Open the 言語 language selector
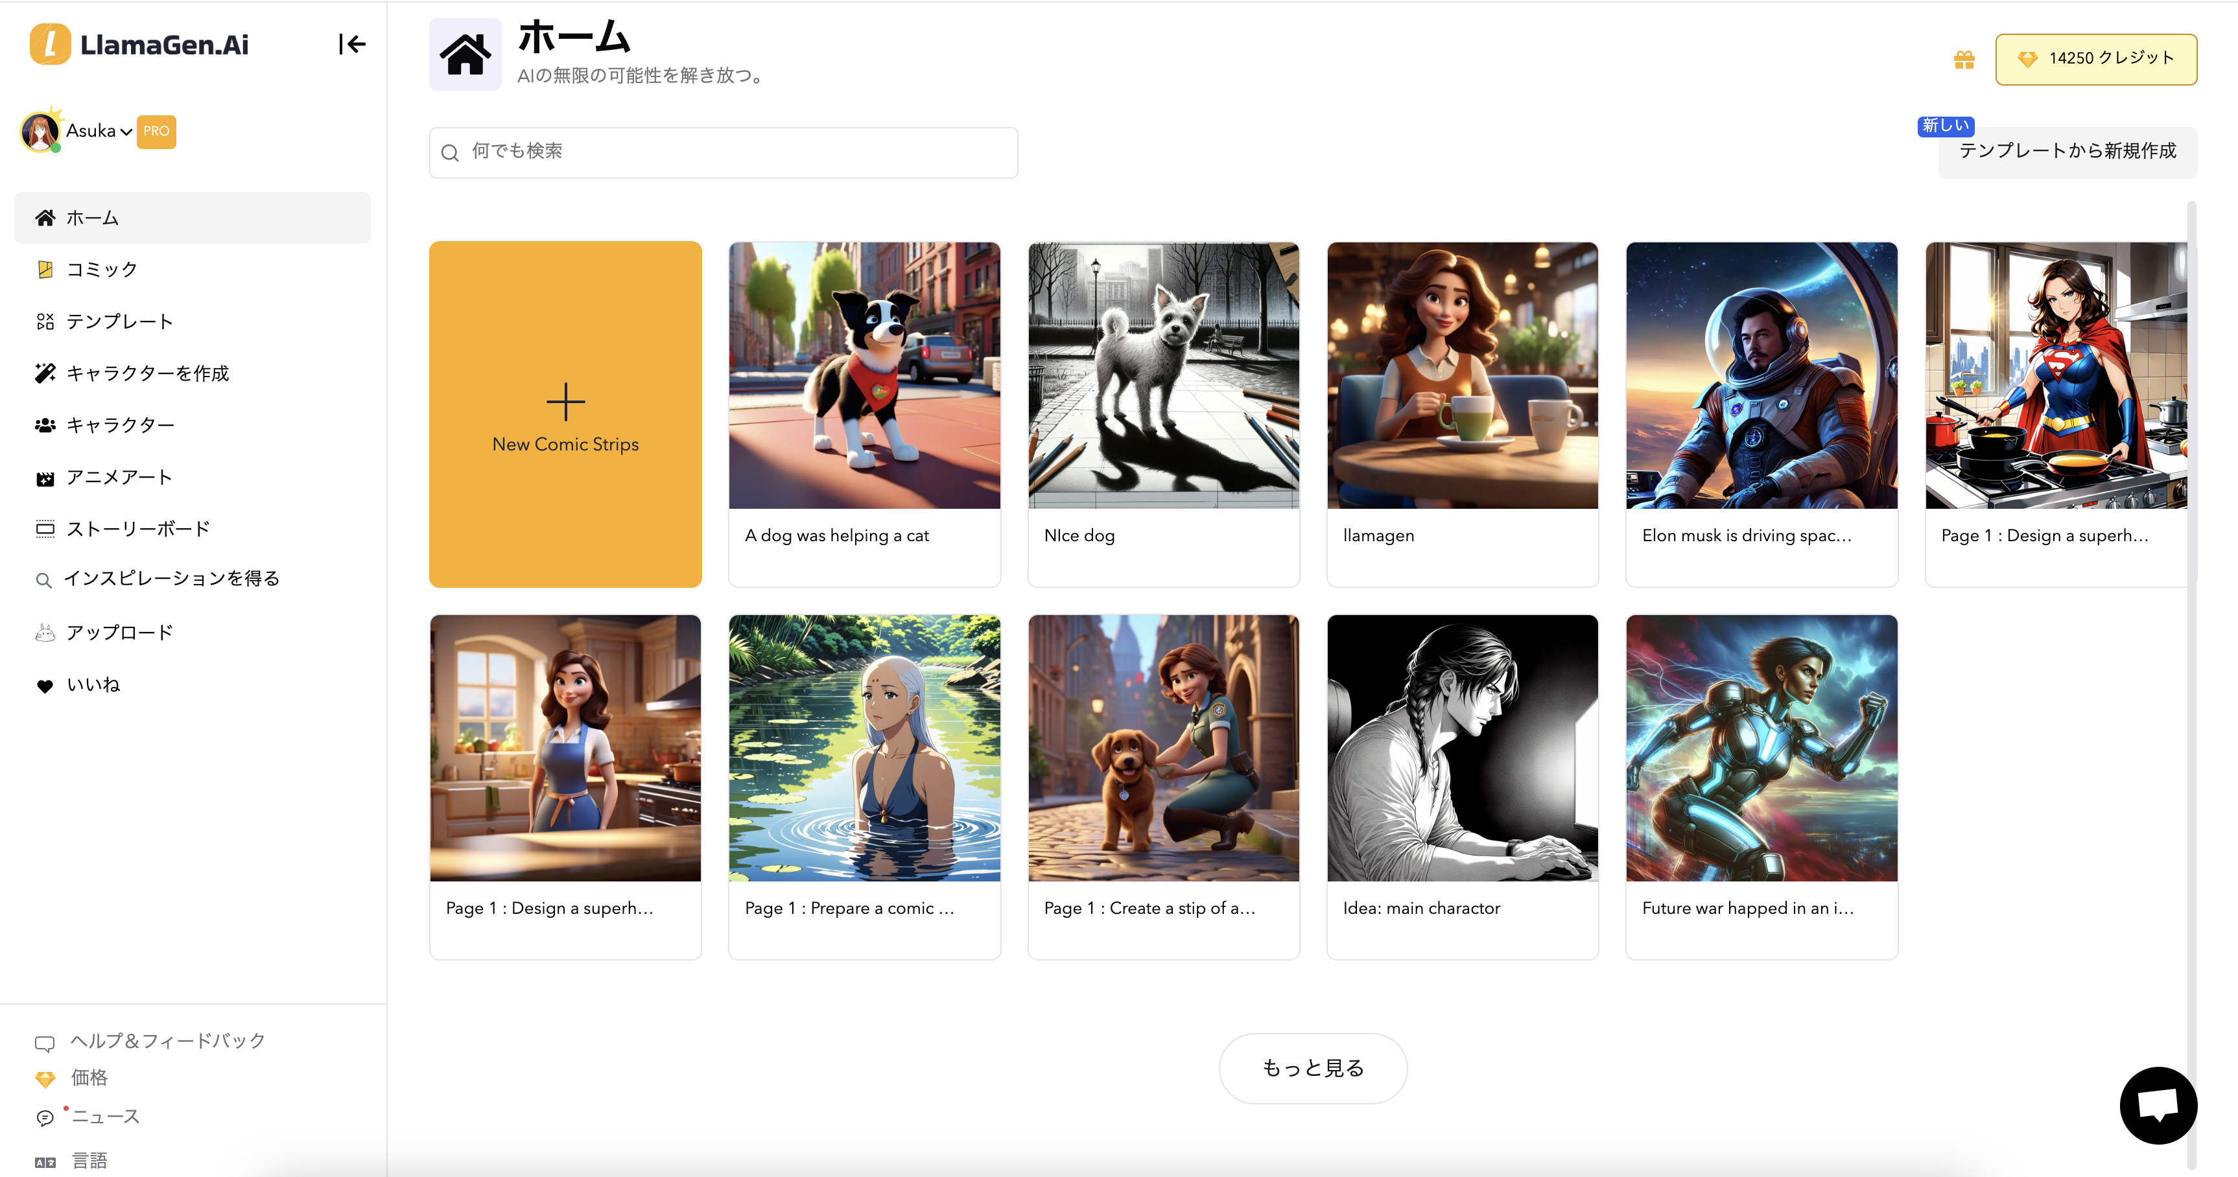 pyautogui.click(x=89, y=1161)
